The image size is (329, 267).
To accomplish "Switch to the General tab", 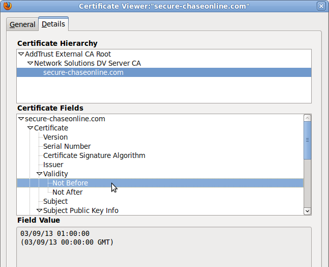I will pyautogui.click(x=22, y=24).
